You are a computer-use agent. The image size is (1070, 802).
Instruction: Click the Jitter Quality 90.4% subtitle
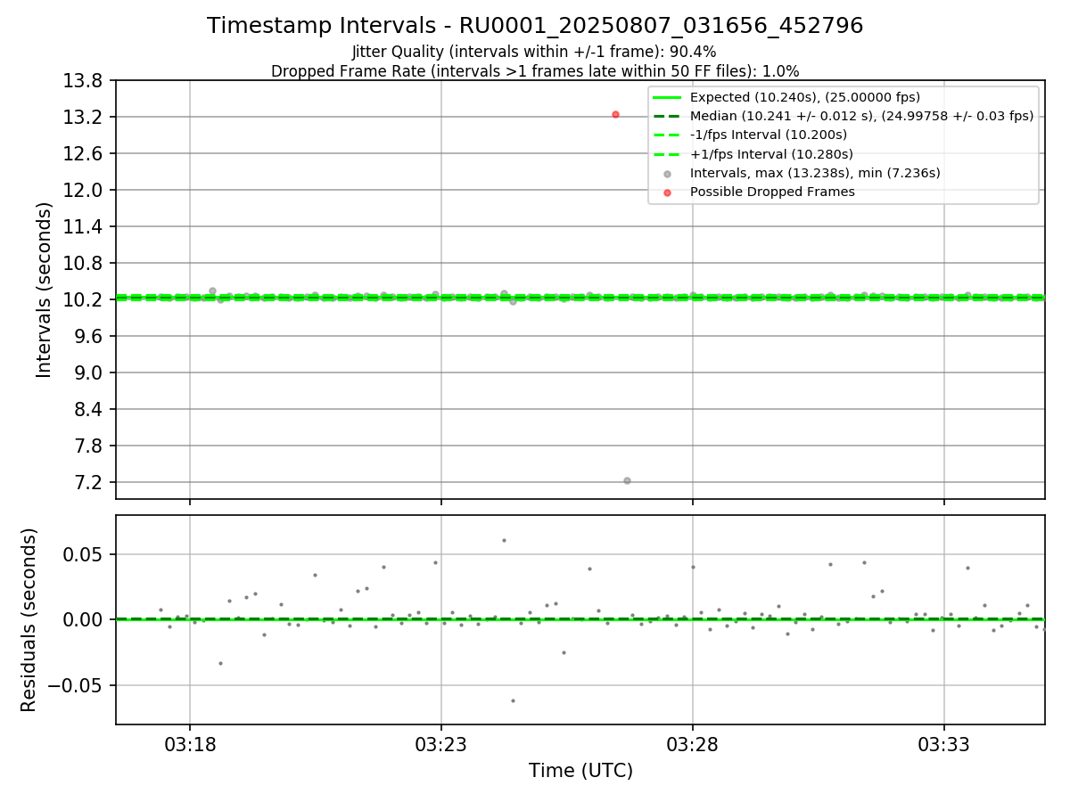point(534,52)
